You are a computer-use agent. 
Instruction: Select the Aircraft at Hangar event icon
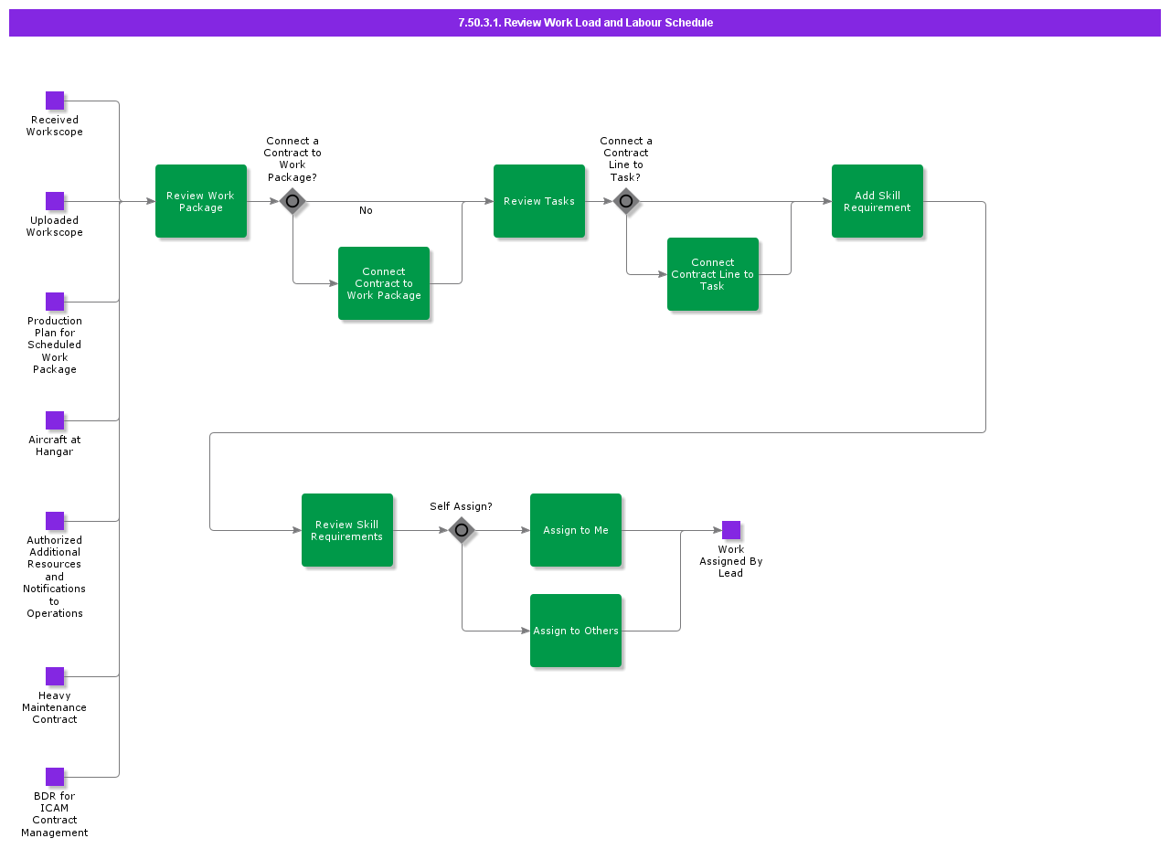click(55, 420)
